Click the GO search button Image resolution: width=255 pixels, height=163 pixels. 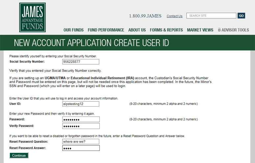point(241,15)
